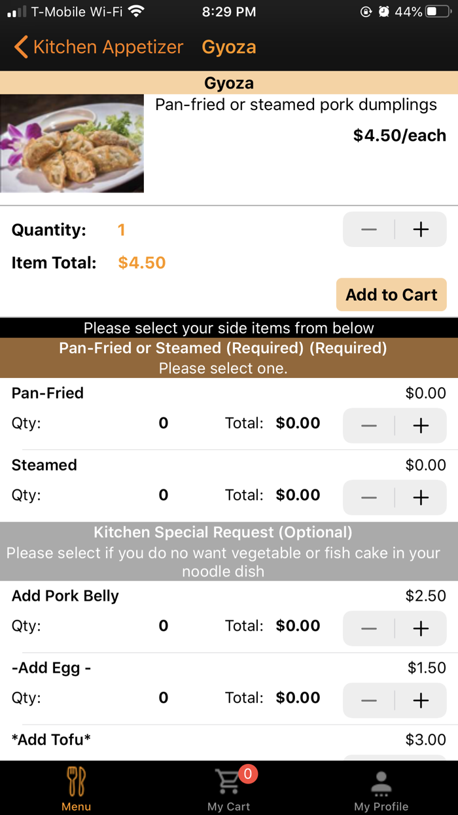Decrease Quantity with the minus button

[368, 229]
